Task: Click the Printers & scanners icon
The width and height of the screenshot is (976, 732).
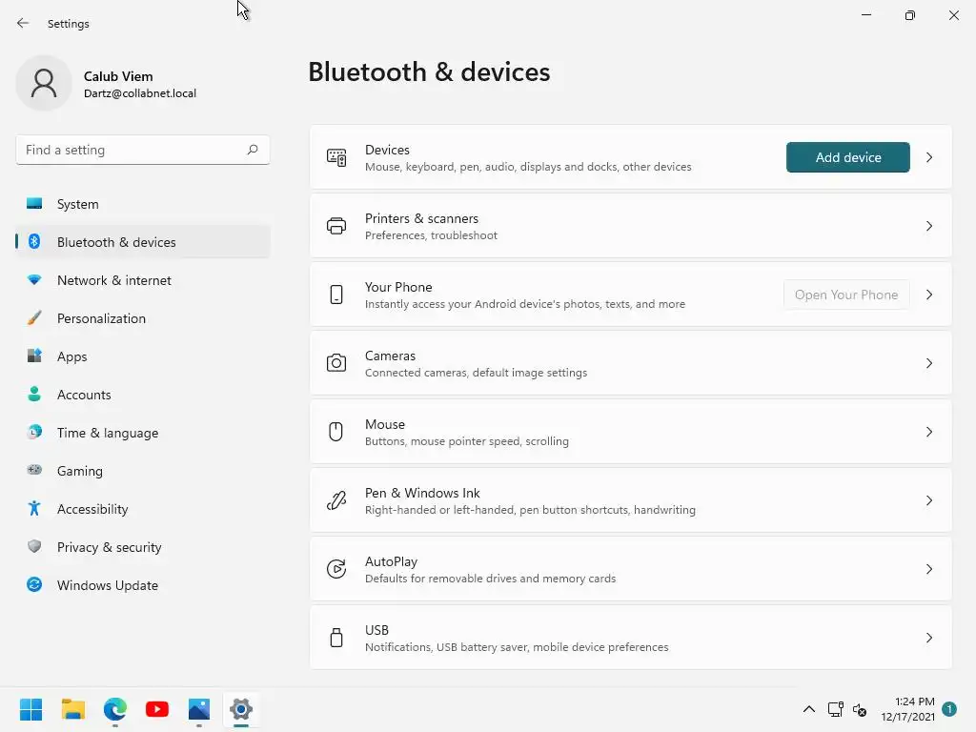Action: point(336,226)
